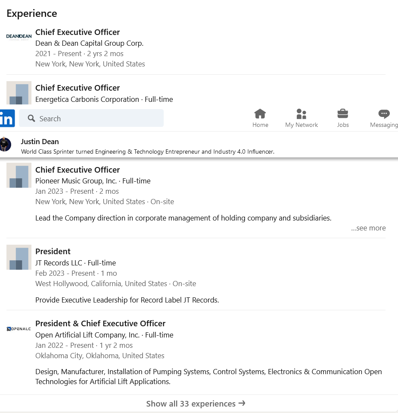Click Justin Dean's profile avatar

pyautogui.click(x=5, y=144)
